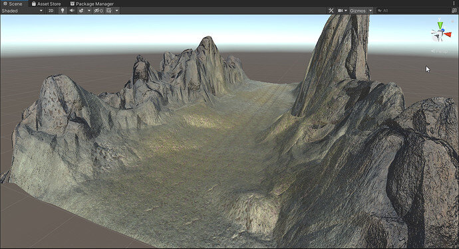Focus the scene search field
The height and width of the screenshot is (249, 459).
tap(413, 11)
